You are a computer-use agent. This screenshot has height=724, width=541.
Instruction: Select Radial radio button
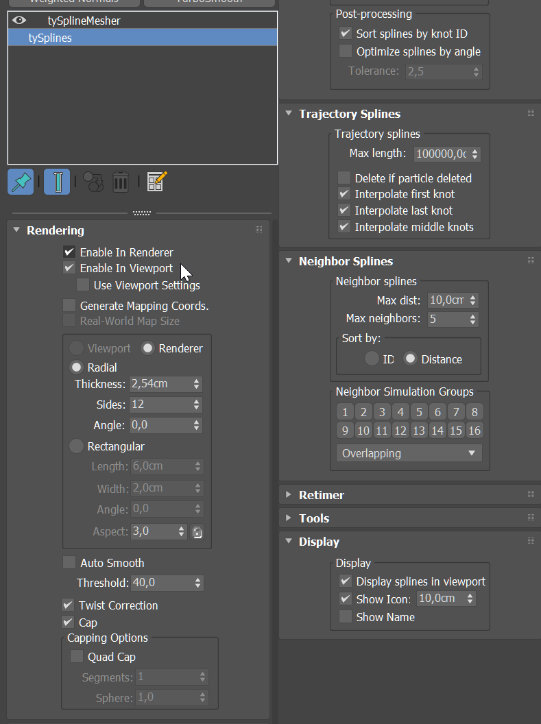tap(76, 367)
